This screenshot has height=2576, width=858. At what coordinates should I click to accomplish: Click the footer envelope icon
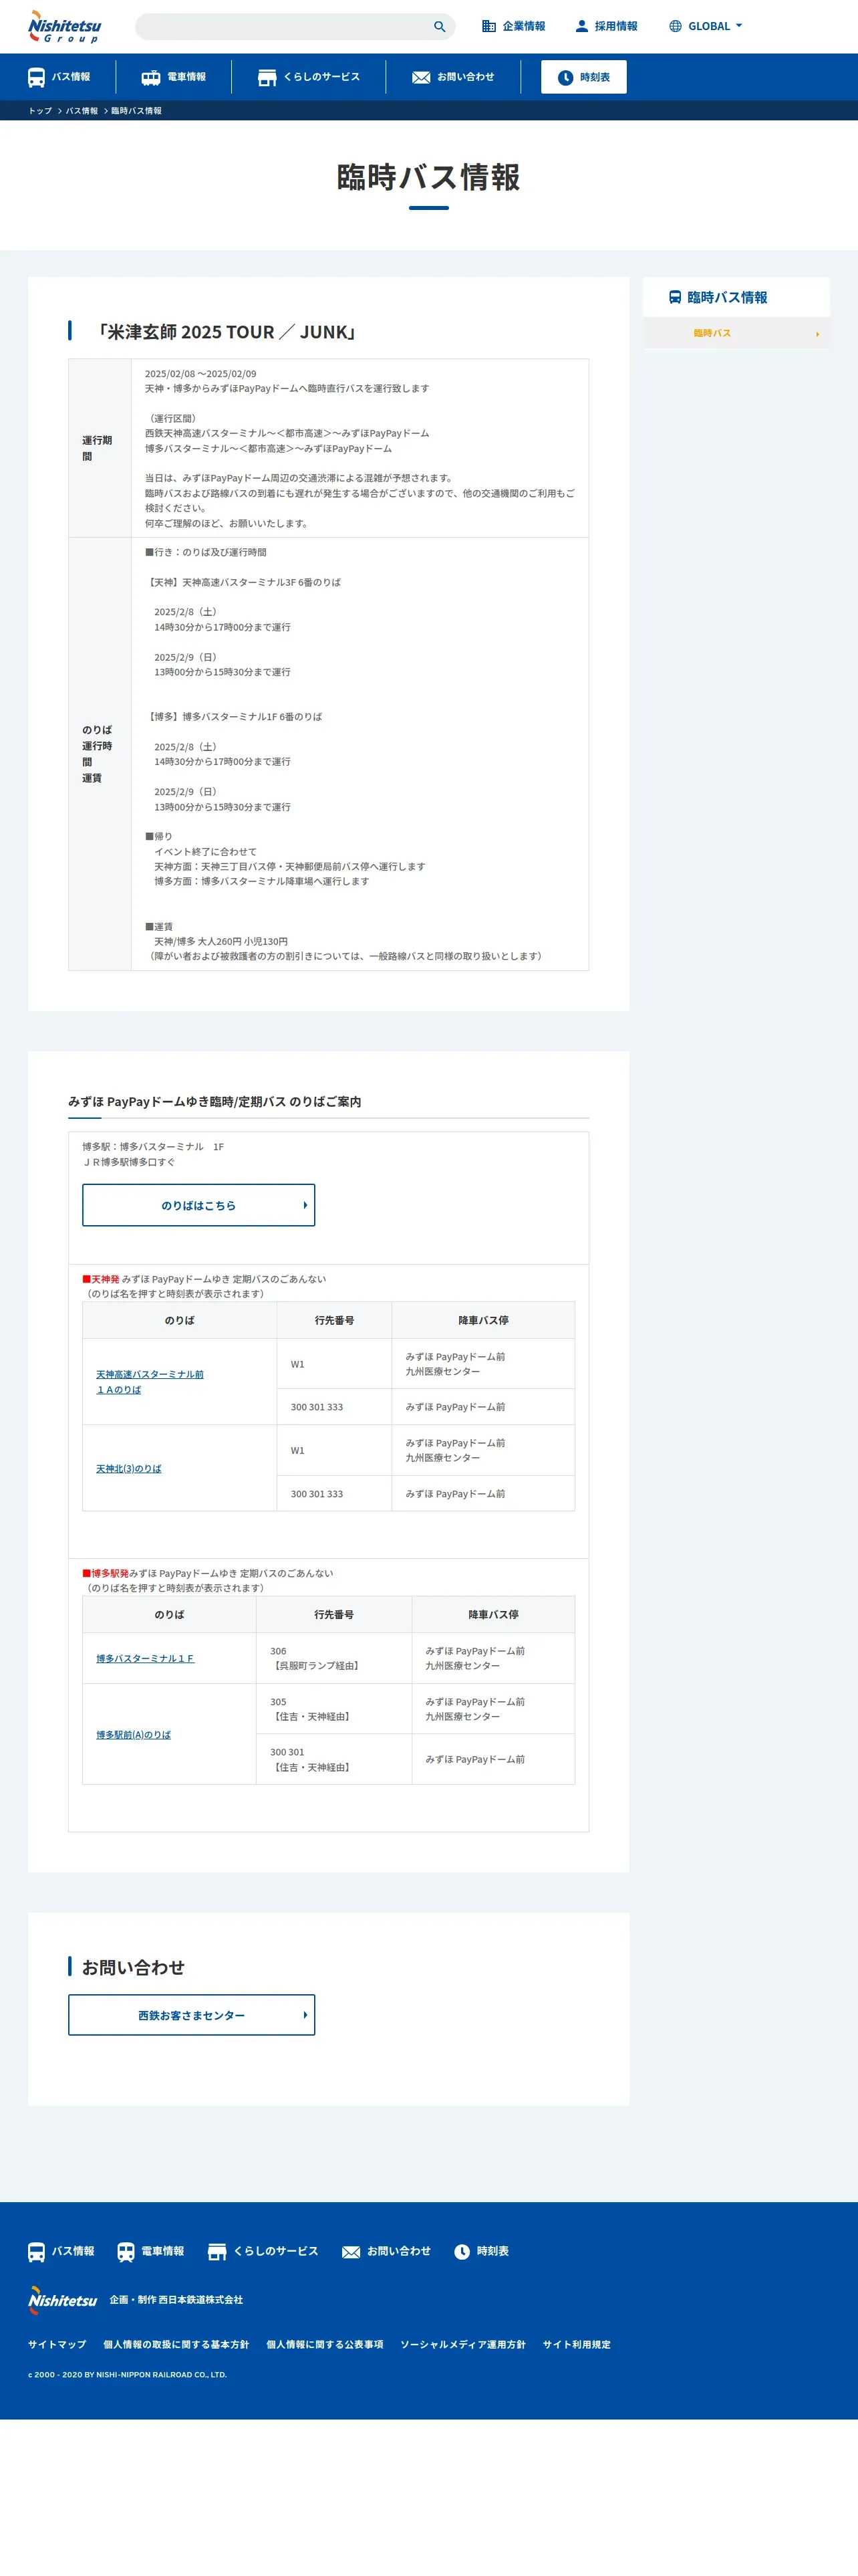click(x=351, y=2252)
